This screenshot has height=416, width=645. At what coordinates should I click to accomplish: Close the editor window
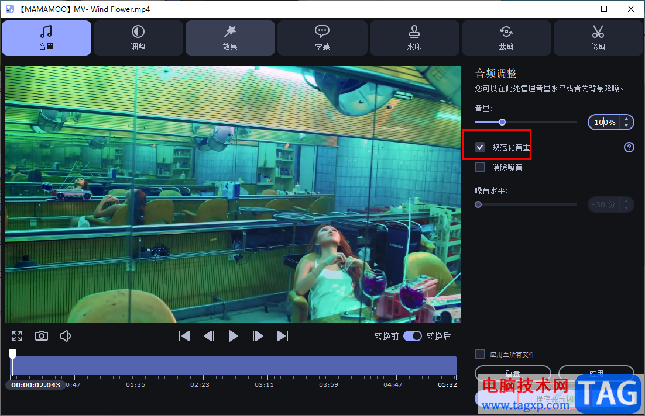pyautogui.click(x=630, y=9)
